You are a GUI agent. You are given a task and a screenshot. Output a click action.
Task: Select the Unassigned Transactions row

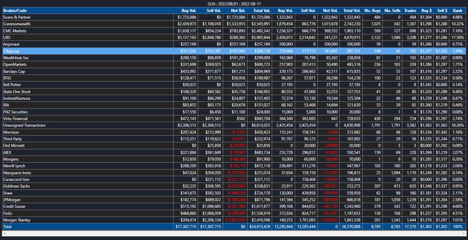click(233, 125)
